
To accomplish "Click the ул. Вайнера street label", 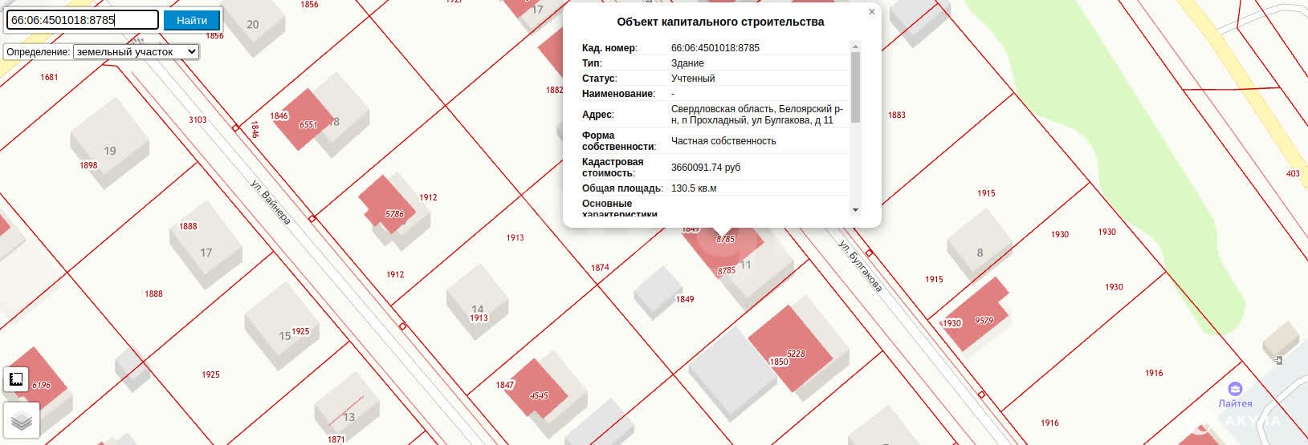I will click(x=270, y=202).
